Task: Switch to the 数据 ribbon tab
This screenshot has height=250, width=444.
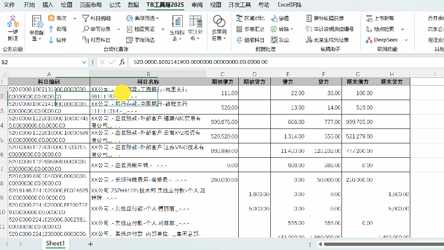Action: [133, 5]
